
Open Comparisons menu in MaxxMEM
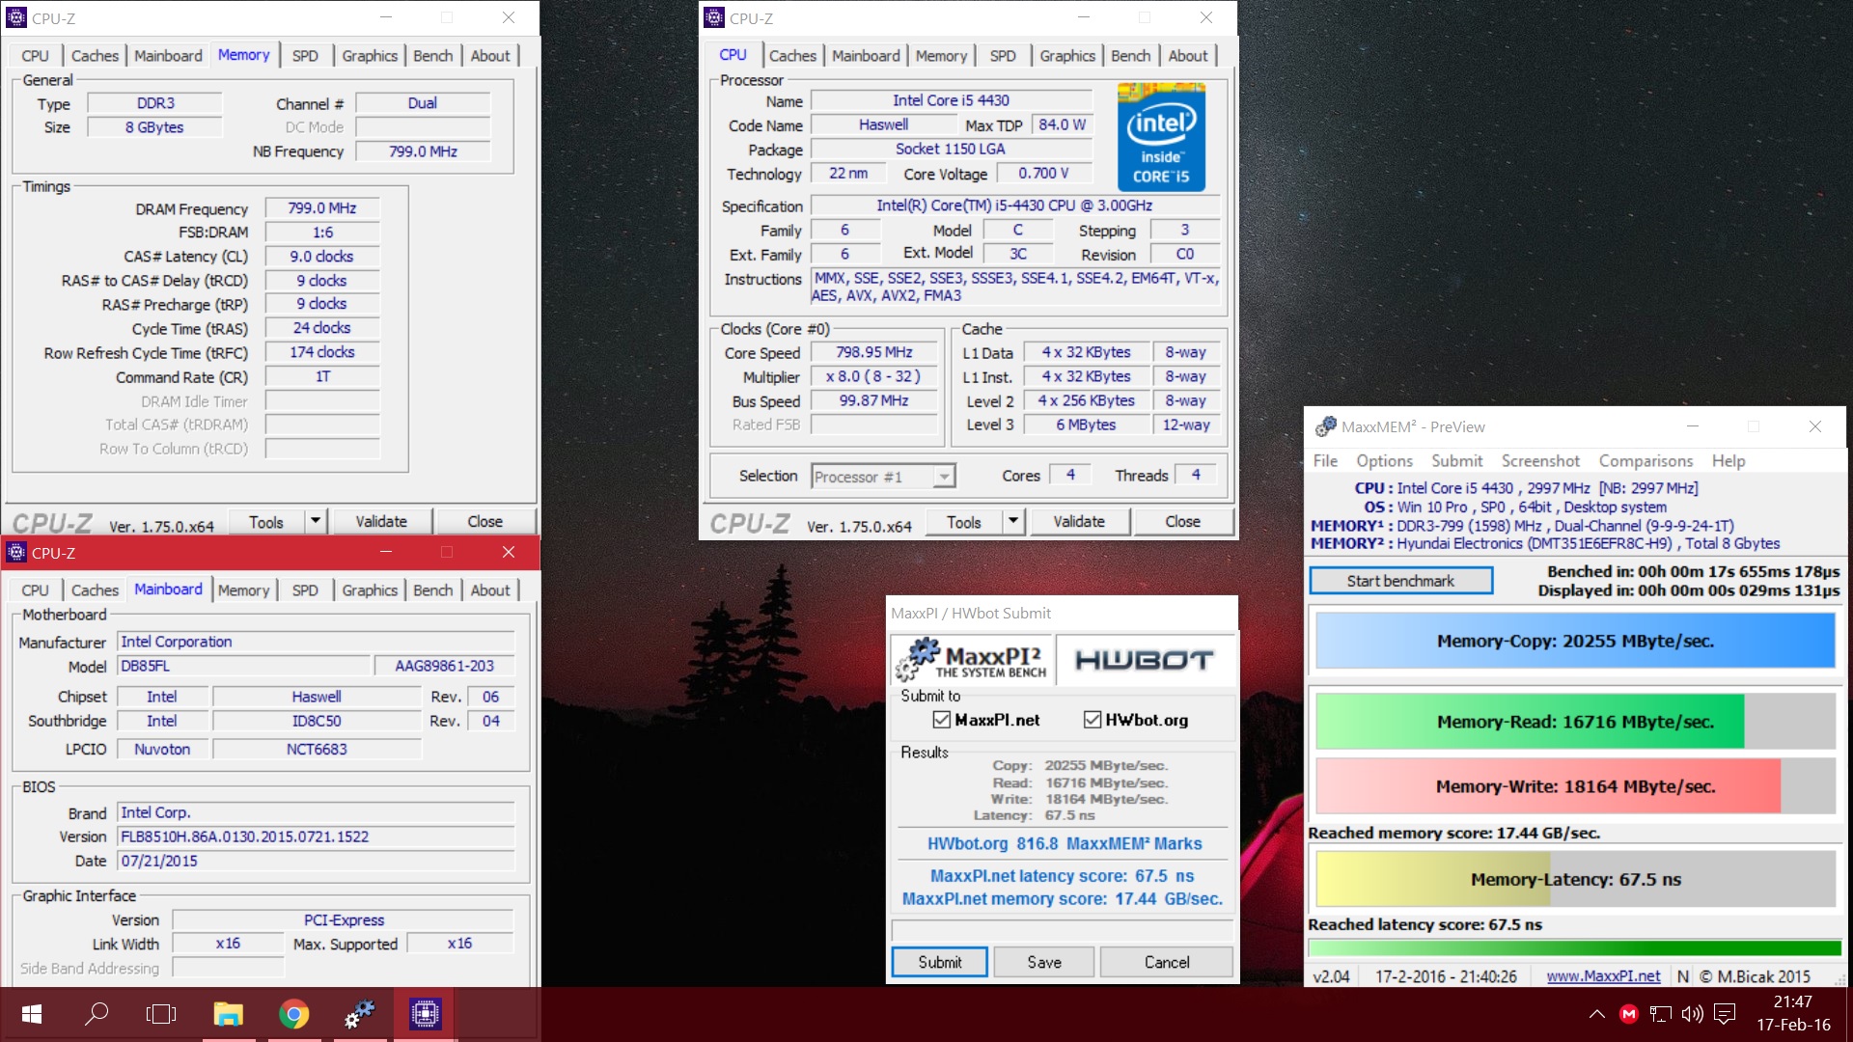tap(1646, 461)
